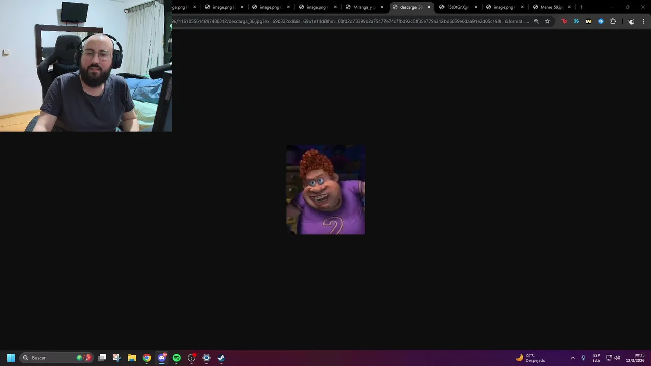Open Spotify from the taskbar
Screen dimensions: 651x366
click(176, 358)
